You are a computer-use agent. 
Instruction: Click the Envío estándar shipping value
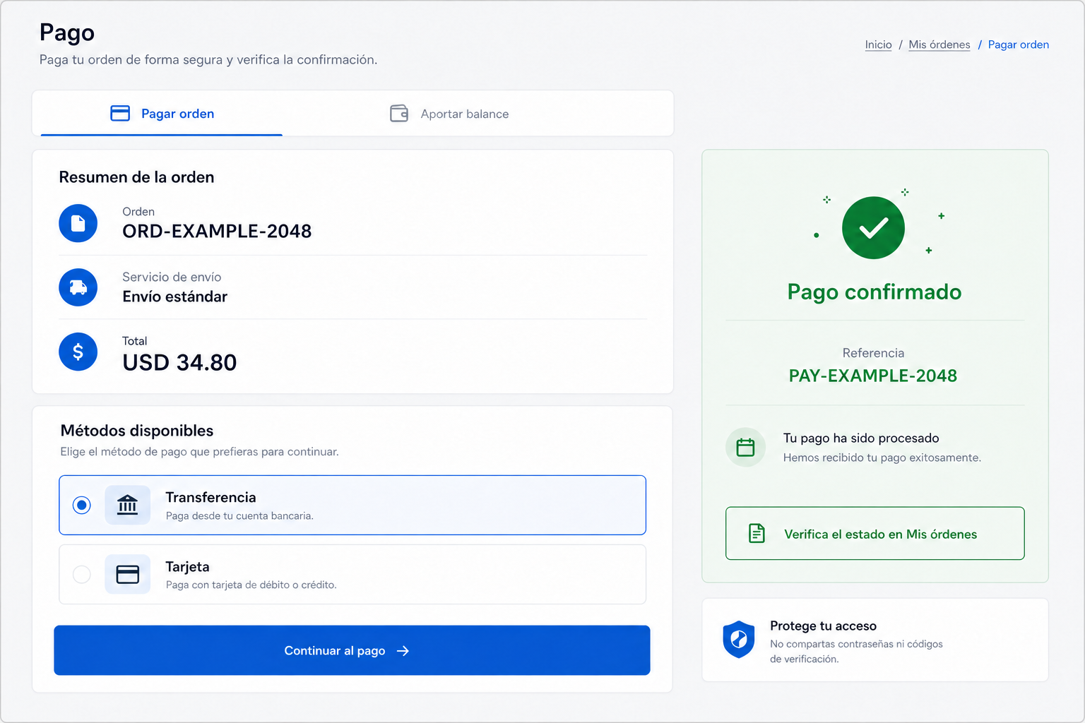[175, 297]
